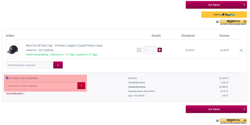Click 'Direkt zu PayPal' button
Image resolution: width=250 pixels, height=125 pixels.
(x=224, y=15)
